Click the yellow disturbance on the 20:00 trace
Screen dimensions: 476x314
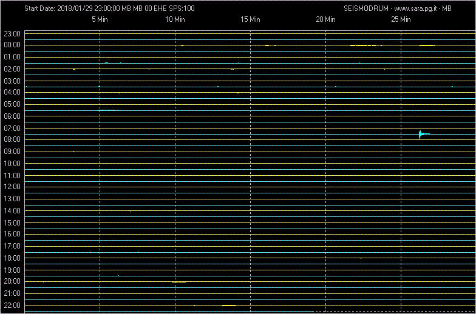coord(178,282)
